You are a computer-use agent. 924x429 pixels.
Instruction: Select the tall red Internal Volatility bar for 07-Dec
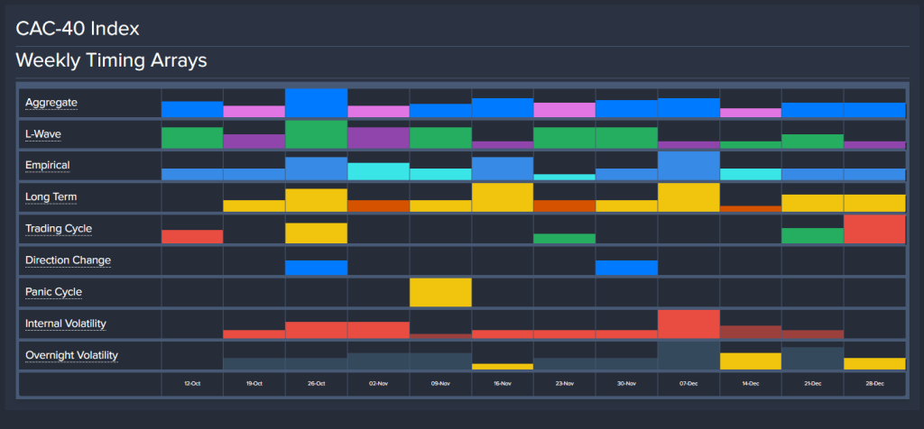point(688,324)
